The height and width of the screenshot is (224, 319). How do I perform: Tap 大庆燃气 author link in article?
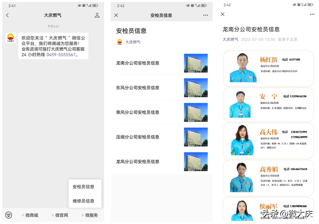pyautogui.click(x=230, y=39)
